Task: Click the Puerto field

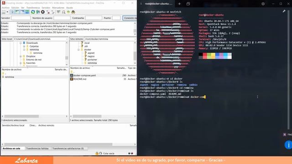Action: coord(116,18)
